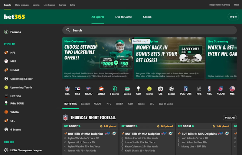Click the CFL shield icon in carousel
242x155 pixels.
(x=160, y=89)
